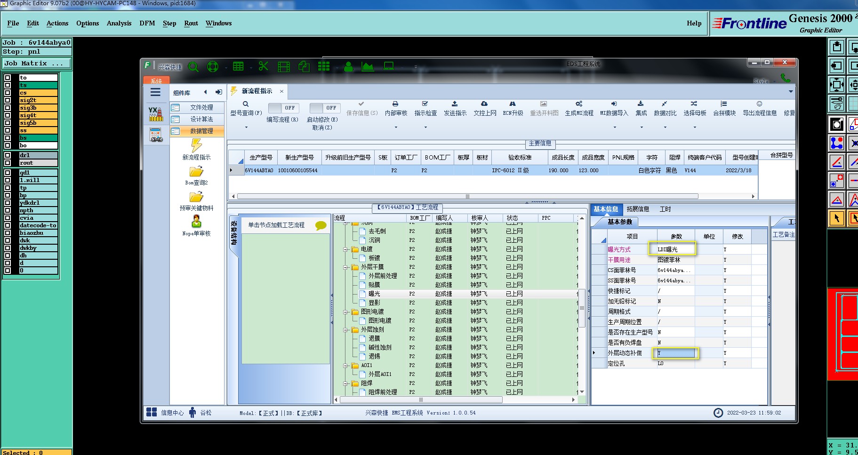Toggle the 'biaozhu' layer checkbox
The width and height of the screenshot is (858, 455).
(x=8, y=233)
